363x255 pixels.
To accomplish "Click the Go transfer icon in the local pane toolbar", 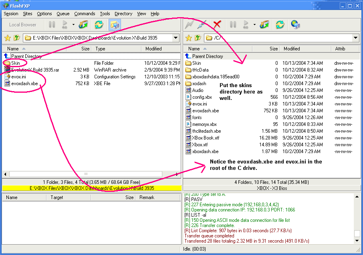I will [65, 24].
